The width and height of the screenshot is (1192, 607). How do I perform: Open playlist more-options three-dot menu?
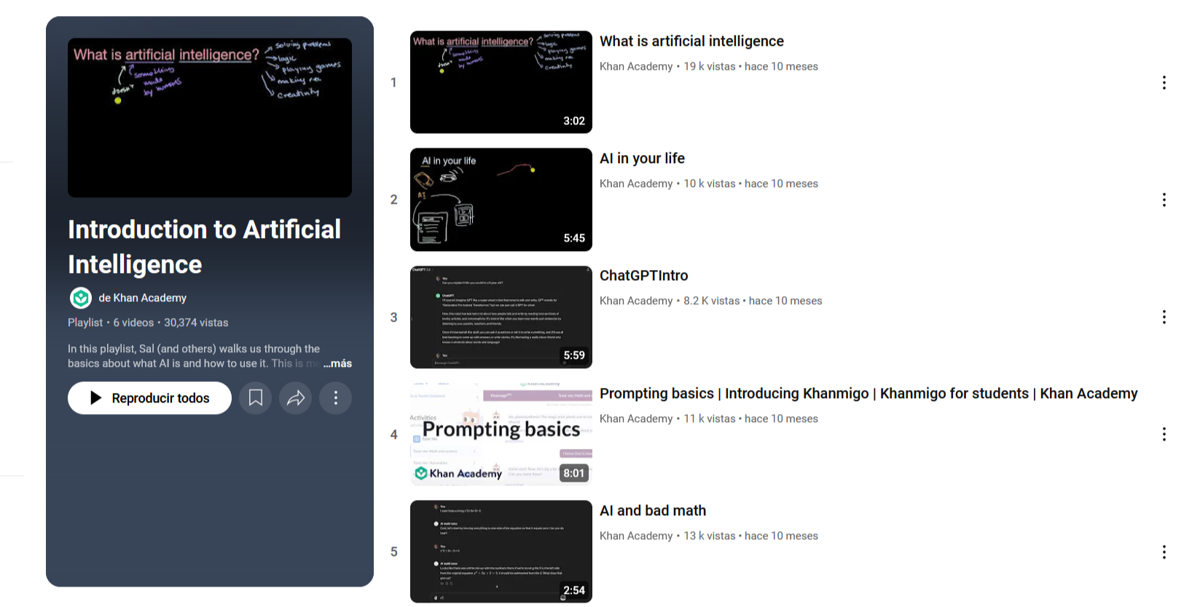(x=336, y=398)
